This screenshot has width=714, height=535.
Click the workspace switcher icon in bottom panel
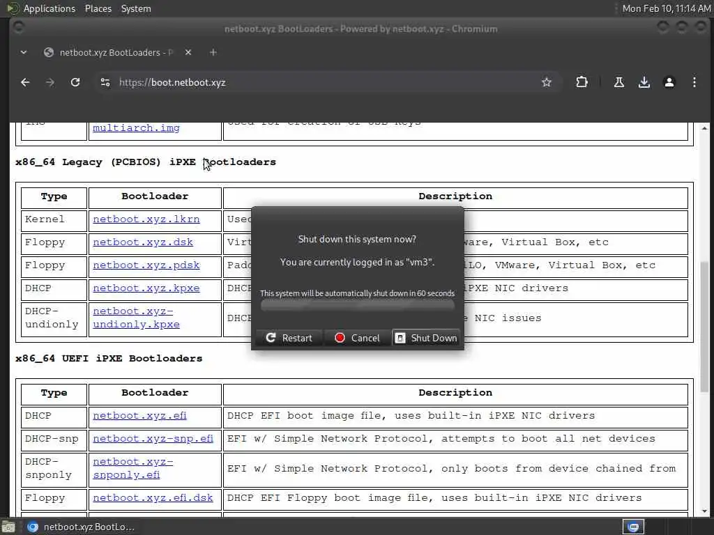coord(633,527)
